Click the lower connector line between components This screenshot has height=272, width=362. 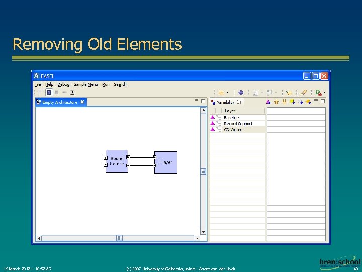click(x=141, y=165)
